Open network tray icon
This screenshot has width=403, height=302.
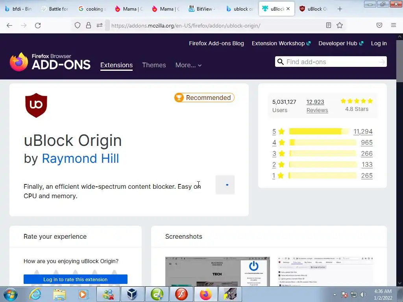tap(354, 295)
